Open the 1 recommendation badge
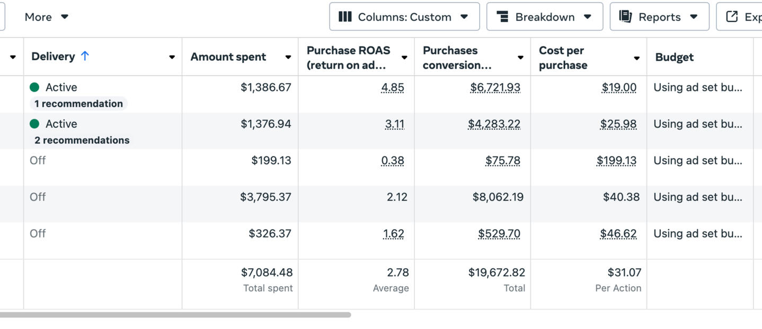Screen dimensions: 762x329 (78, 104)
